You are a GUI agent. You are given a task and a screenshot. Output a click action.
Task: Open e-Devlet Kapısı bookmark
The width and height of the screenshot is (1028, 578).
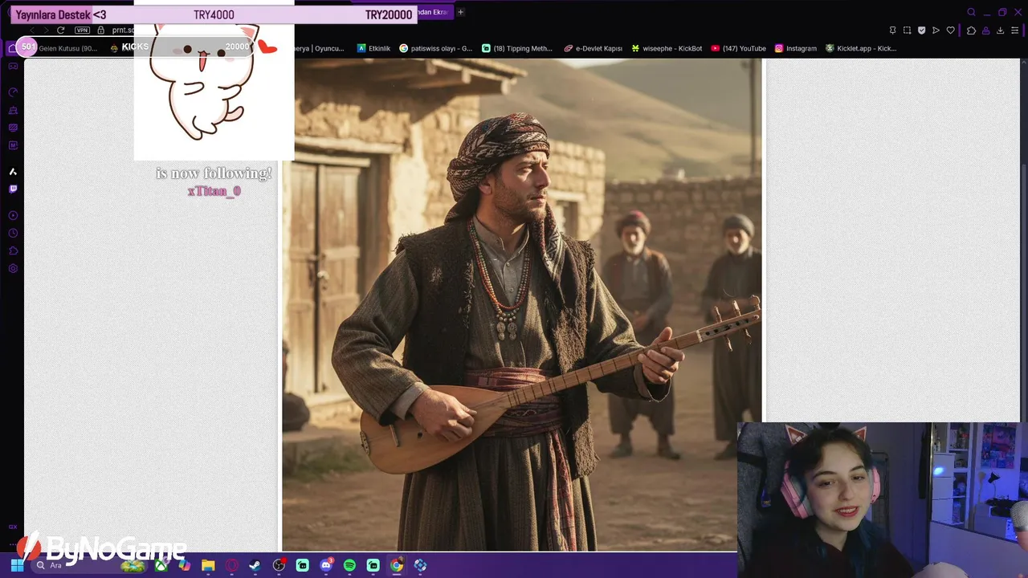point(593,48)
